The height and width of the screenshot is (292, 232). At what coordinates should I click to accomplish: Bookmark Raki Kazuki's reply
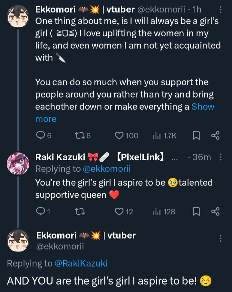(x=196, y=212)
